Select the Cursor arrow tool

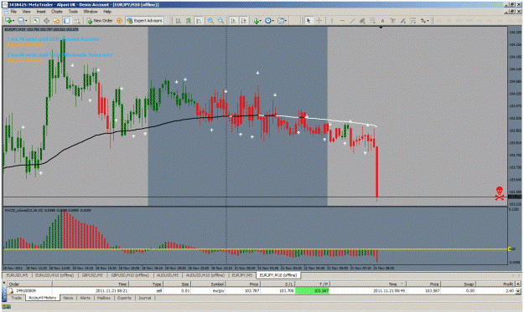[x=309, y=21]
